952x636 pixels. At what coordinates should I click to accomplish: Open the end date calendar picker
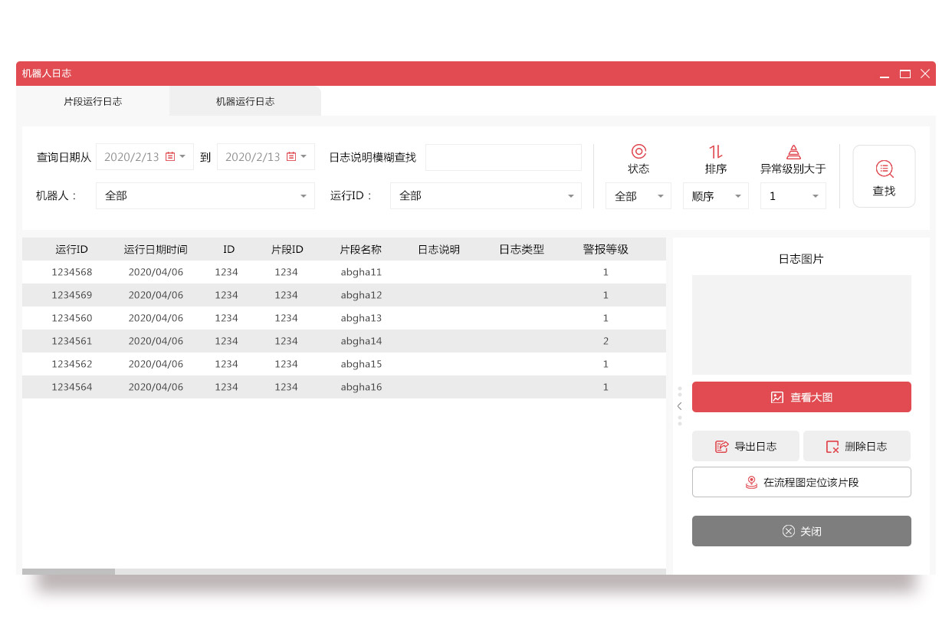click(291, 156)
